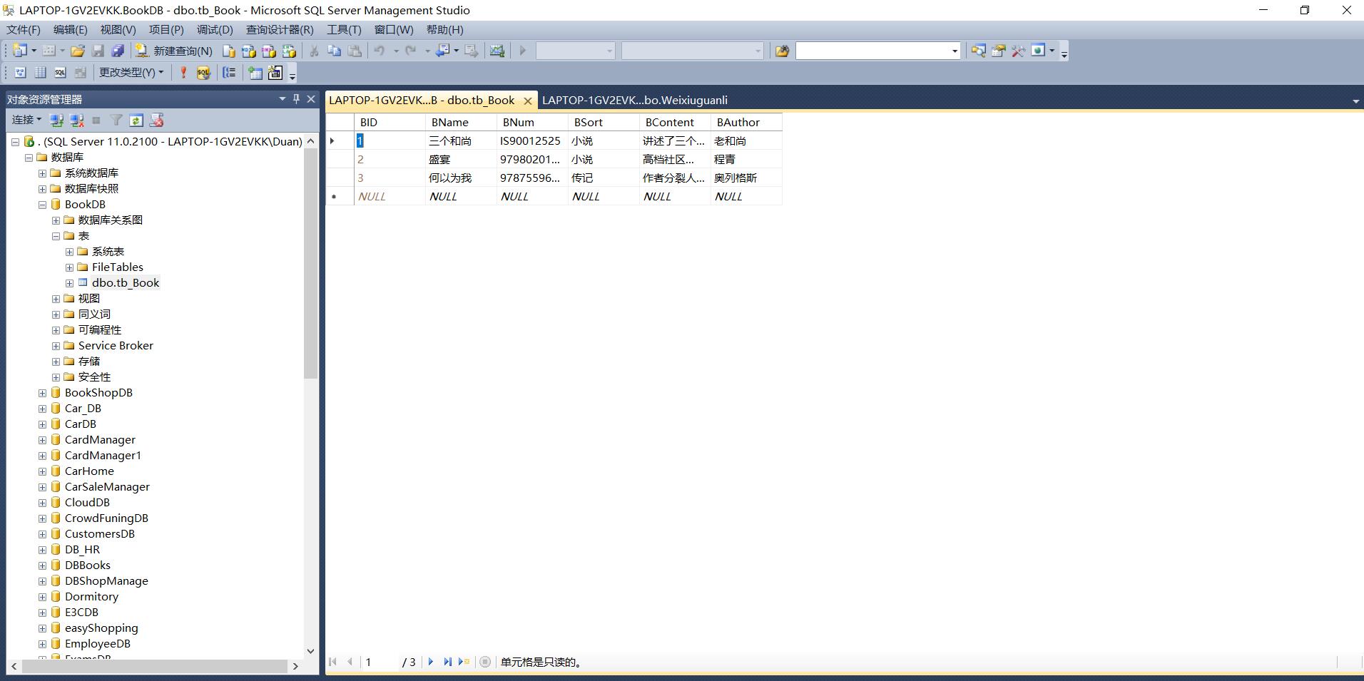This screenshot has height=681, width=1364.
Task: Open the 更改类型(Y) dropdown
Action: click(x=131, y=72)
